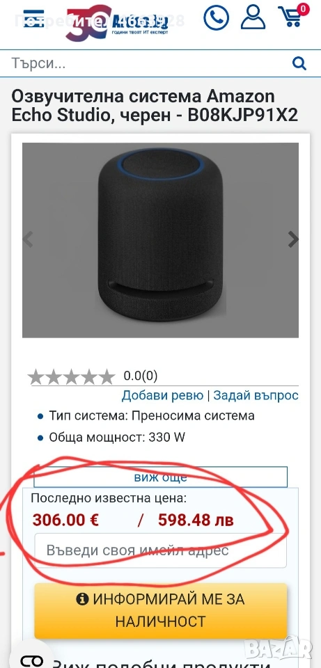Open the hamburger menu

click(x=34, y=18)
